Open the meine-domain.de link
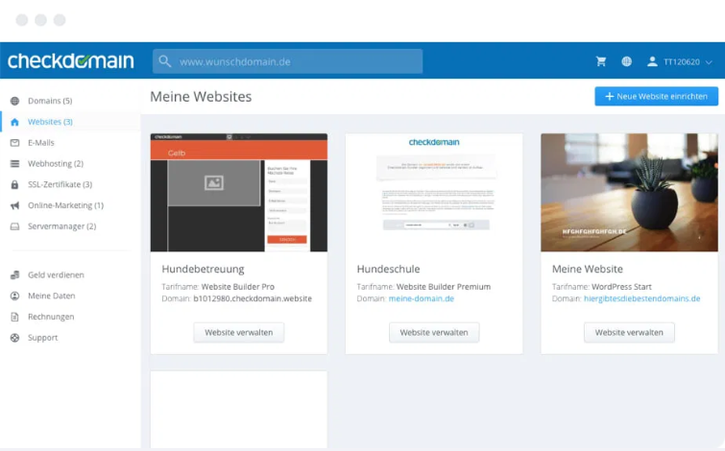The image size is (725, 451). (x=422, y=298)
